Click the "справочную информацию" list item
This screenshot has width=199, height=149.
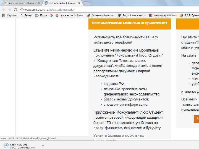(x=126, y=105)
